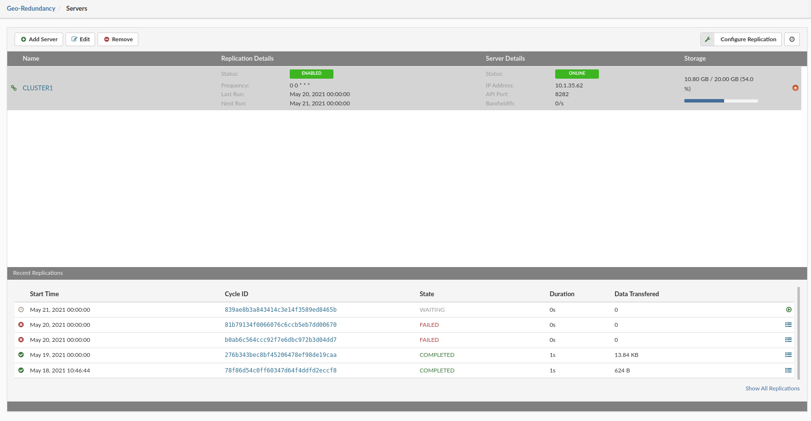Viewport: 811px width, 421px height.
Task: Click the orange circle icon in the CLUSTER1 row
Action: point(795,88)
